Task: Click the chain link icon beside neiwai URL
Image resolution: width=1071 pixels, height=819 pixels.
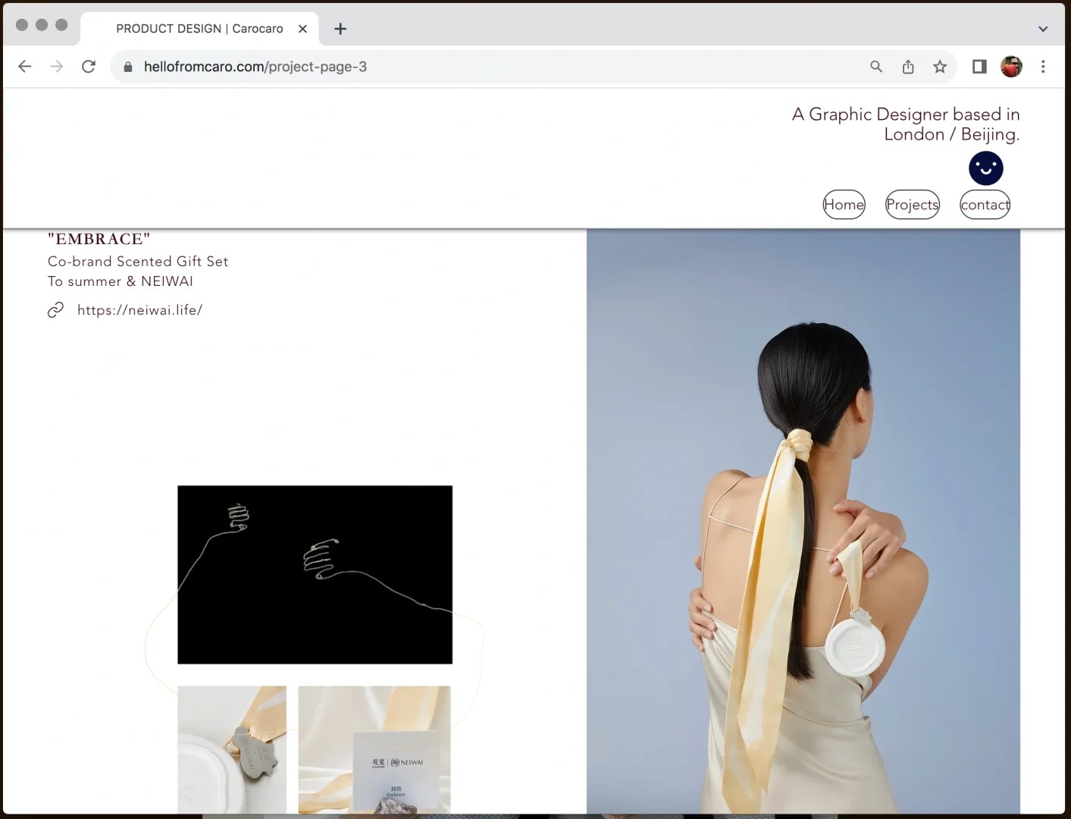Action: coord(55,310)
